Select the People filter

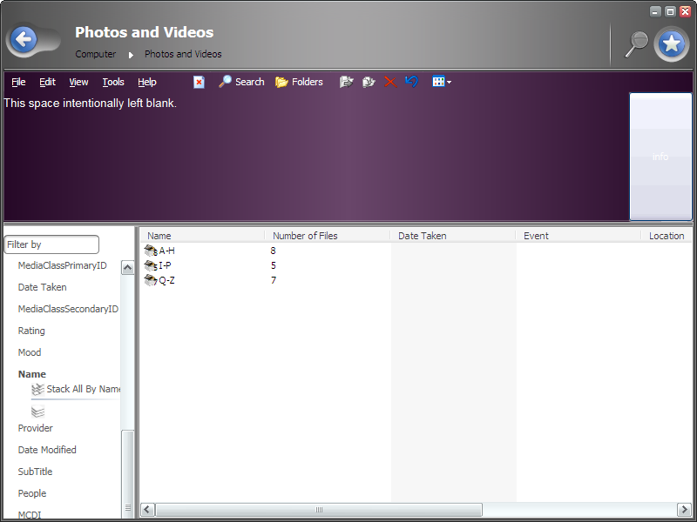pos(32,493)
